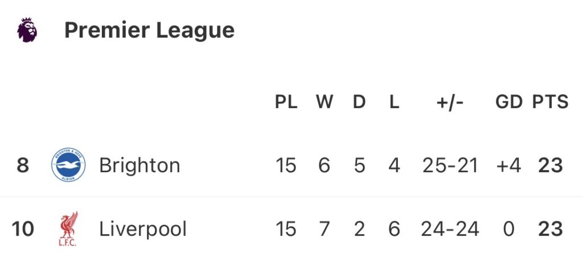Viewport: 583px width, 265px height.
Task: Click Brighton's 25-21 goals record
Action: pyautogui.click(x=450, y=165)
